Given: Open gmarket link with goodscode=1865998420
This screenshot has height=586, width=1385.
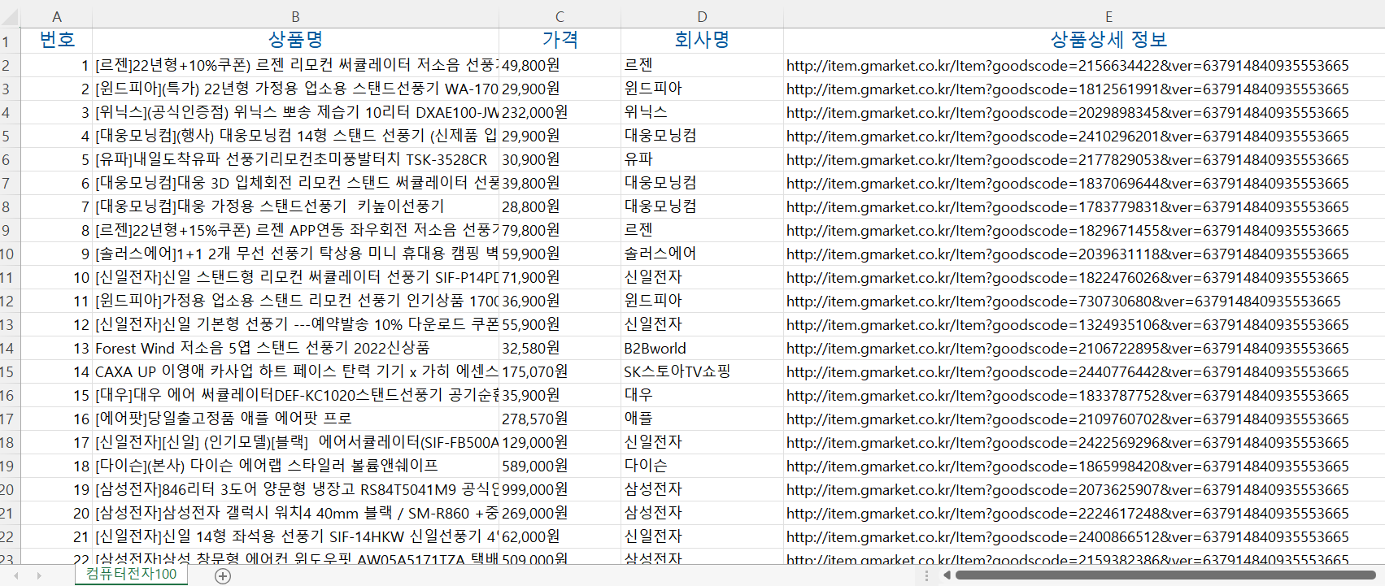Looking at the screenshot, I should pyautogui.click(x=1067, y=467).
